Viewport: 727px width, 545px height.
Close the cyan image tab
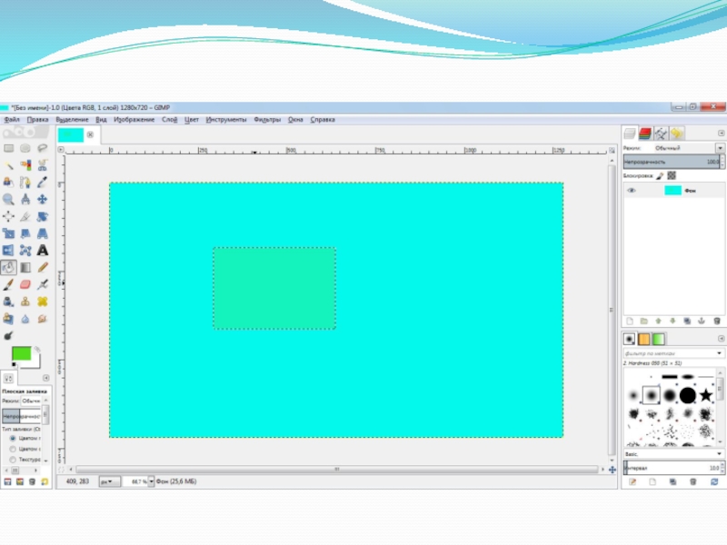90,135
